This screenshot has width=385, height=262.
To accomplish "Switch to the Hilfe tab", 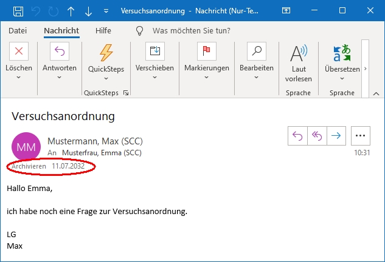I will (x=103, y=30).
